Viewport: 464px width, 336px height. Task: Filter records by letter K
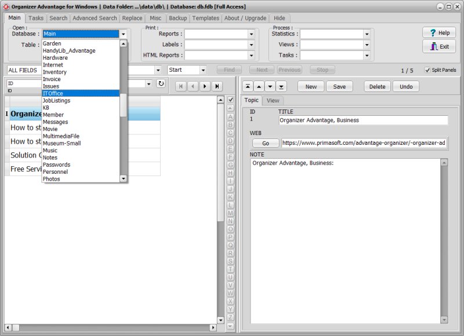[230, 197]
